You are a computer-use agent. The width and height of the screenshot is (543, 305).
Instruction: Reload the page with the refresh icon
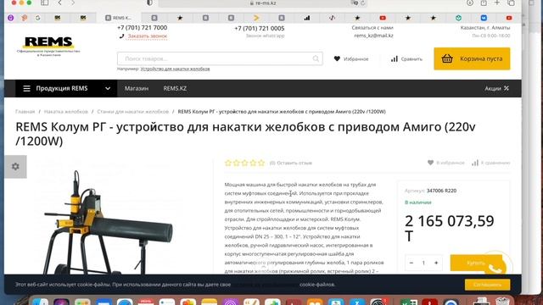coord(362,3)
